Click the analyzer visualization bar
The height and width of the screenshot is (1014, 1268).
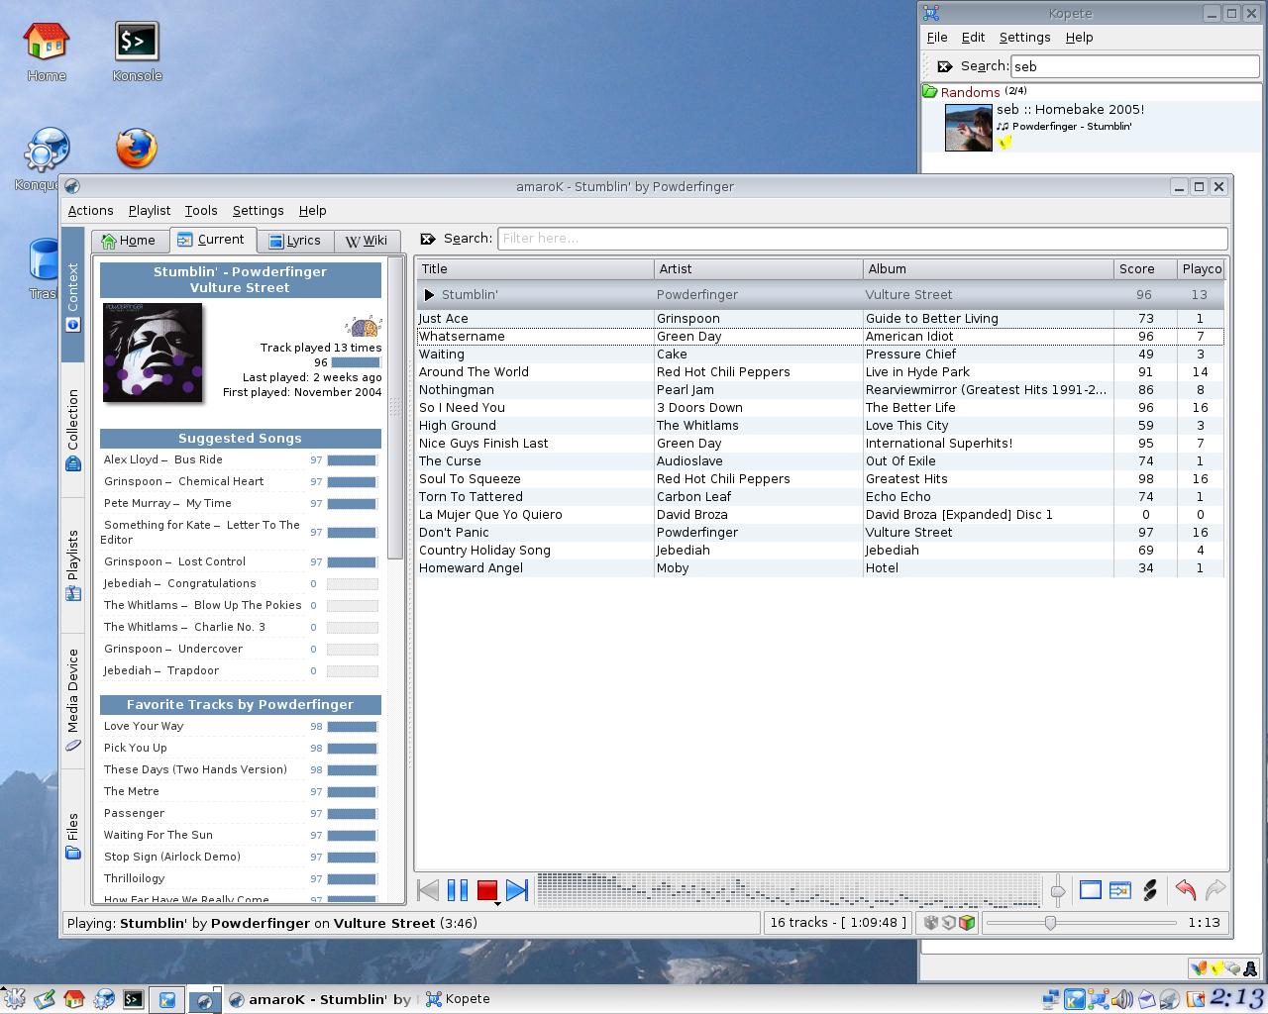click(x=788, y=890)
